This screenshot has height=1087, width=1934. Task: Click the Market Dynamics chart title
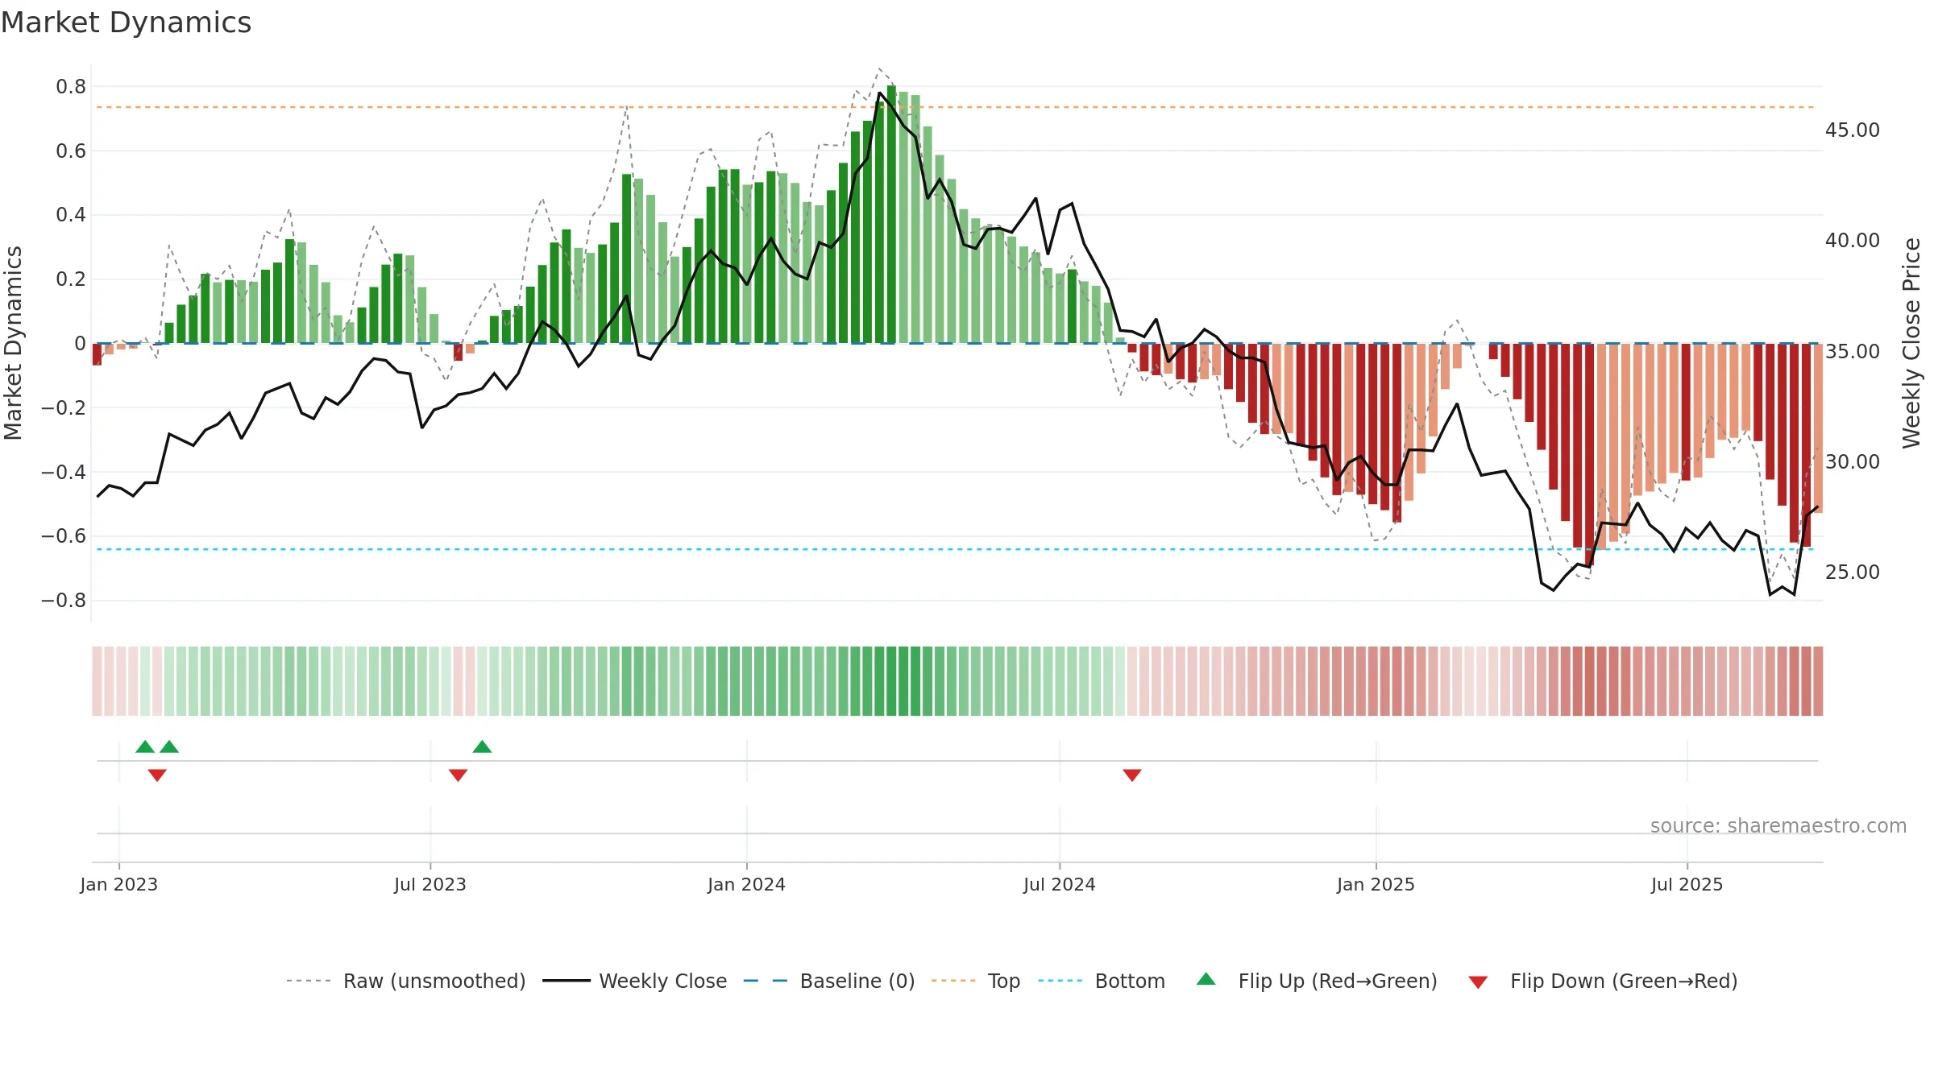126,23
